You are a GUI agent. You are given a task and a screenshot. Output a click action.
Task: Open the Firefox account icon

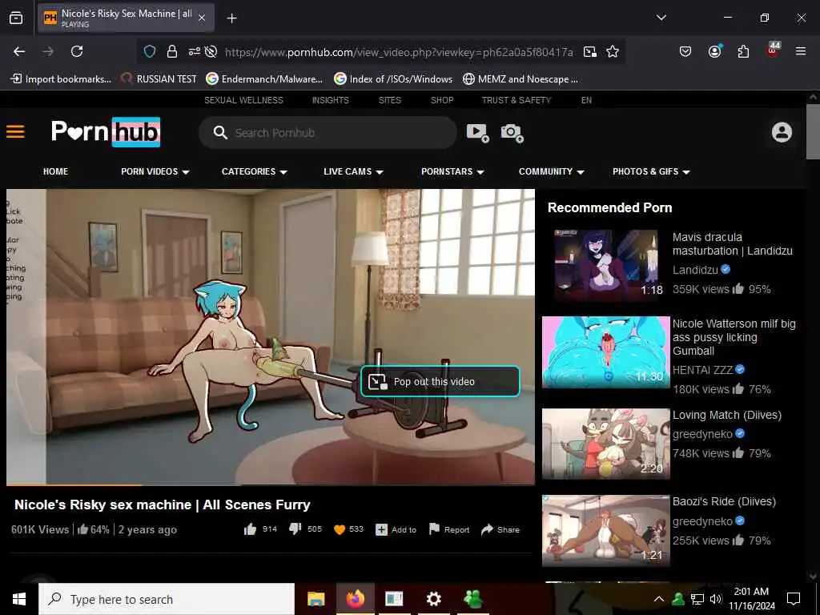[714, 51]
